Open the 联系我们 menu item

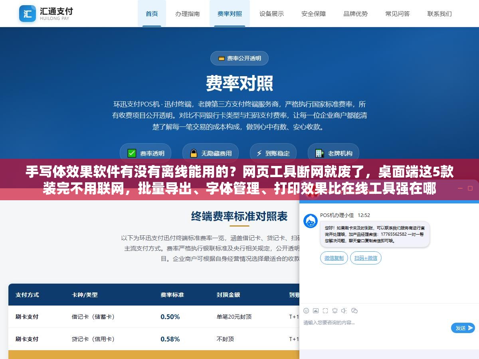click(439, 14)
